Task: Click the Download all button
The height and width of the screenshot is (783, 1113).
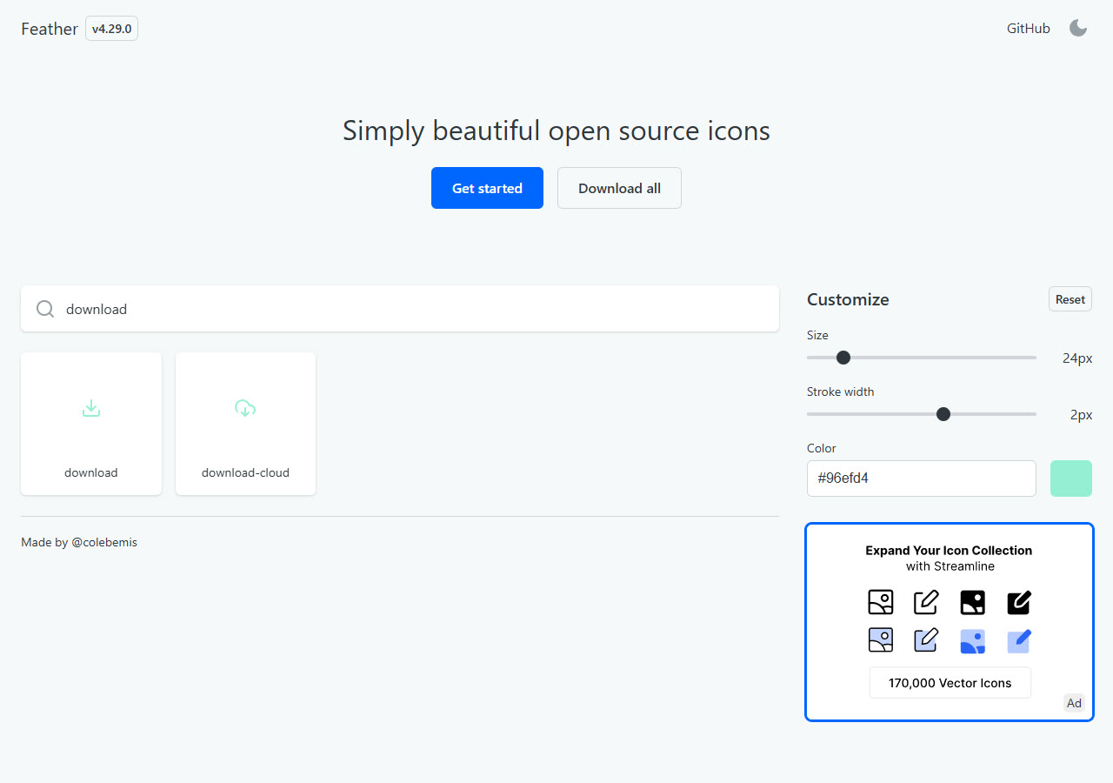Action: click(x=619, y=188)
